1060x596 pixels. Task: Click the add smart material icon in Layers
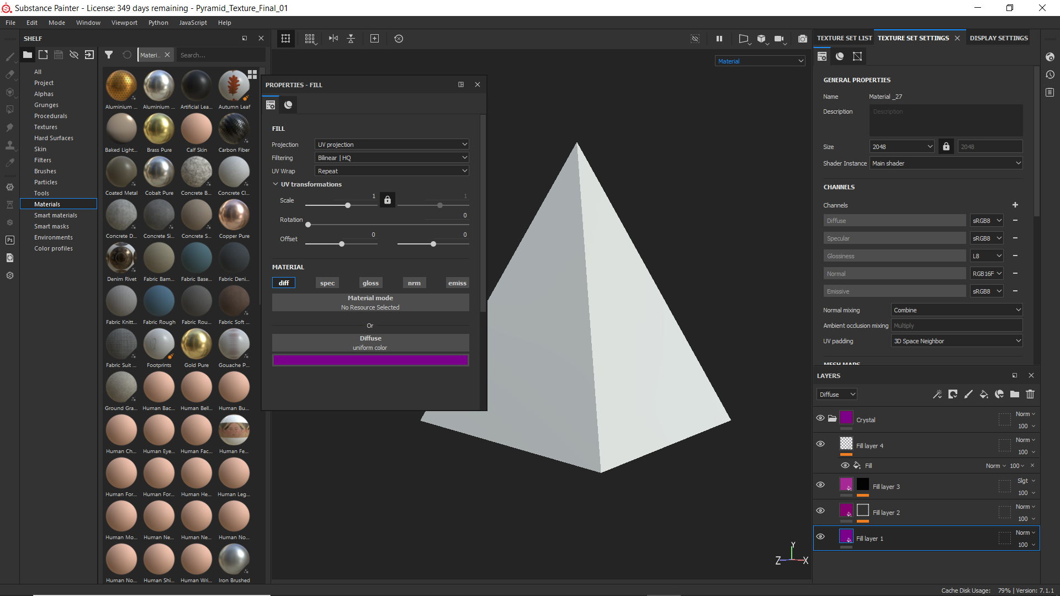coord(999,394)
